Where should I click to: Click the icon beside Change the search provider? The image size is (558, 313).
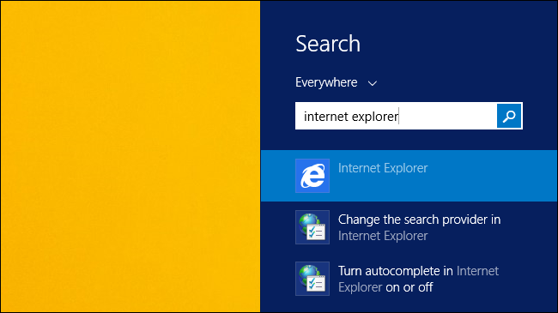pyautogui.click(x=312, y=227)
